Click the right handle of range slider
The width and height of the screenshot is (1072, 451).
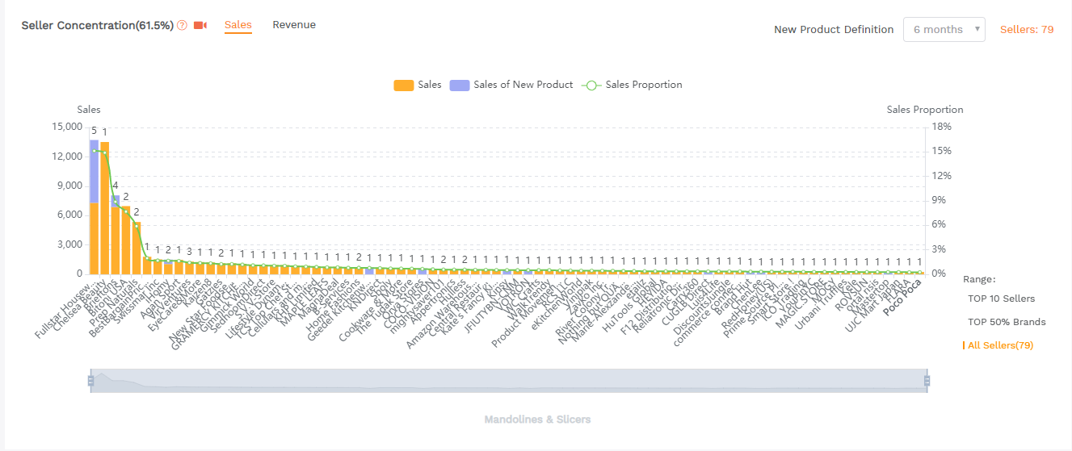click(927, 381)
